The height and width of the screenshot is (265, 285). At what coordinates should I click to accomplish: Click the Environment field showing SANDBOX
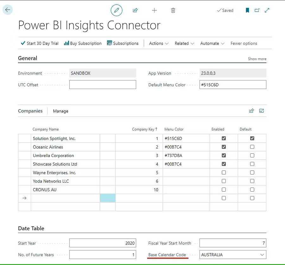tap(103, 73)
